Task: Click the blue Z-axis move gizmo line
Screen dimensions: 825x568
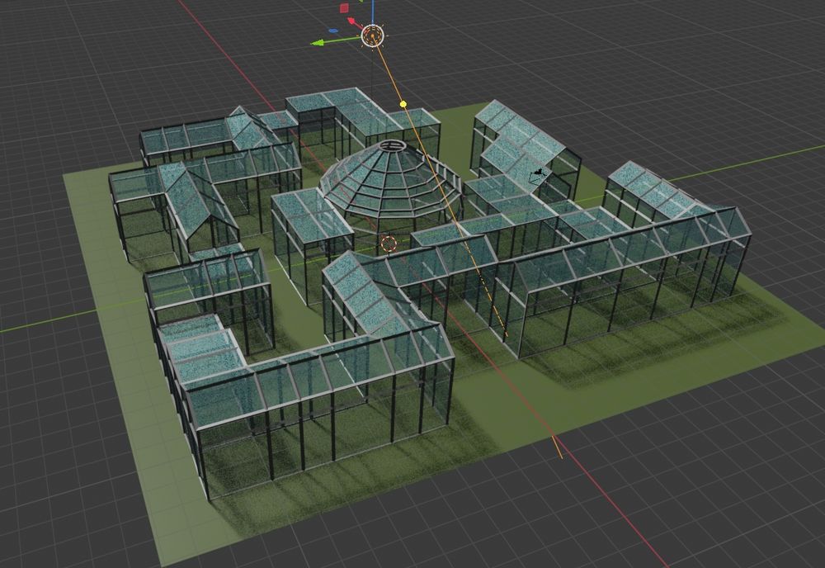Action: (x=373, y=11)
